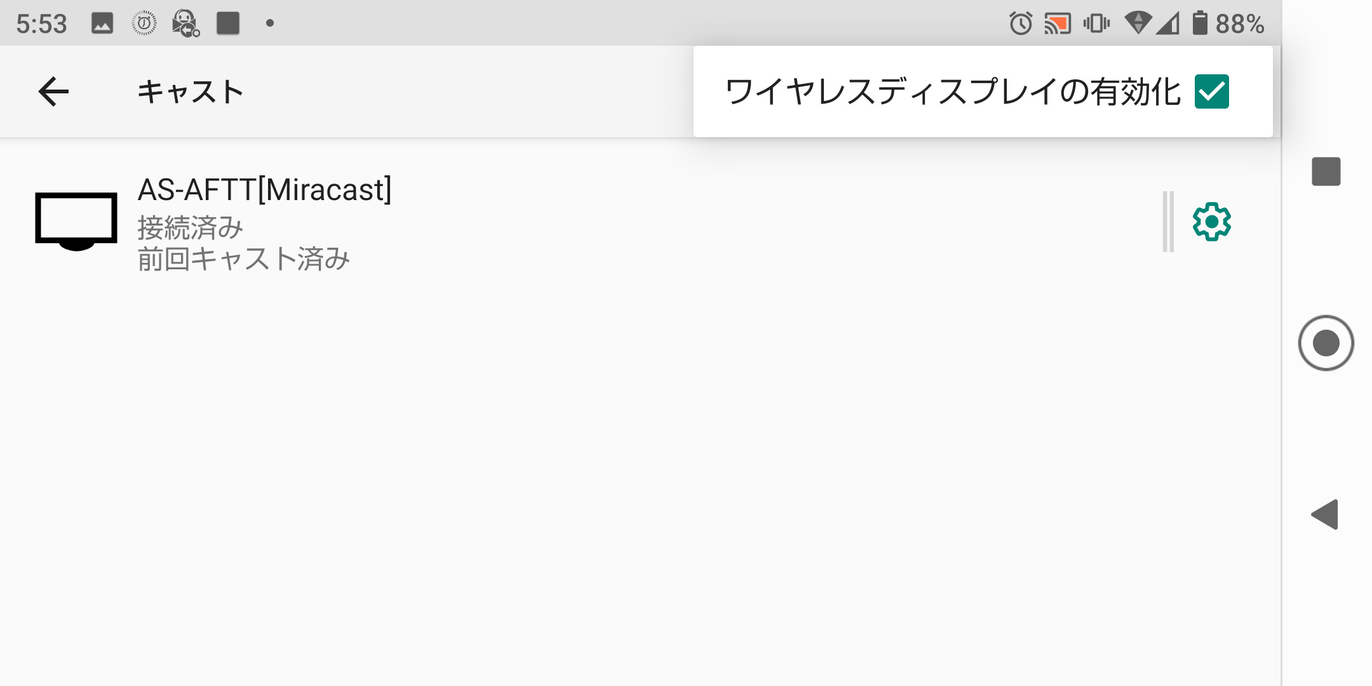Click the TV display icon

(76, 221)
